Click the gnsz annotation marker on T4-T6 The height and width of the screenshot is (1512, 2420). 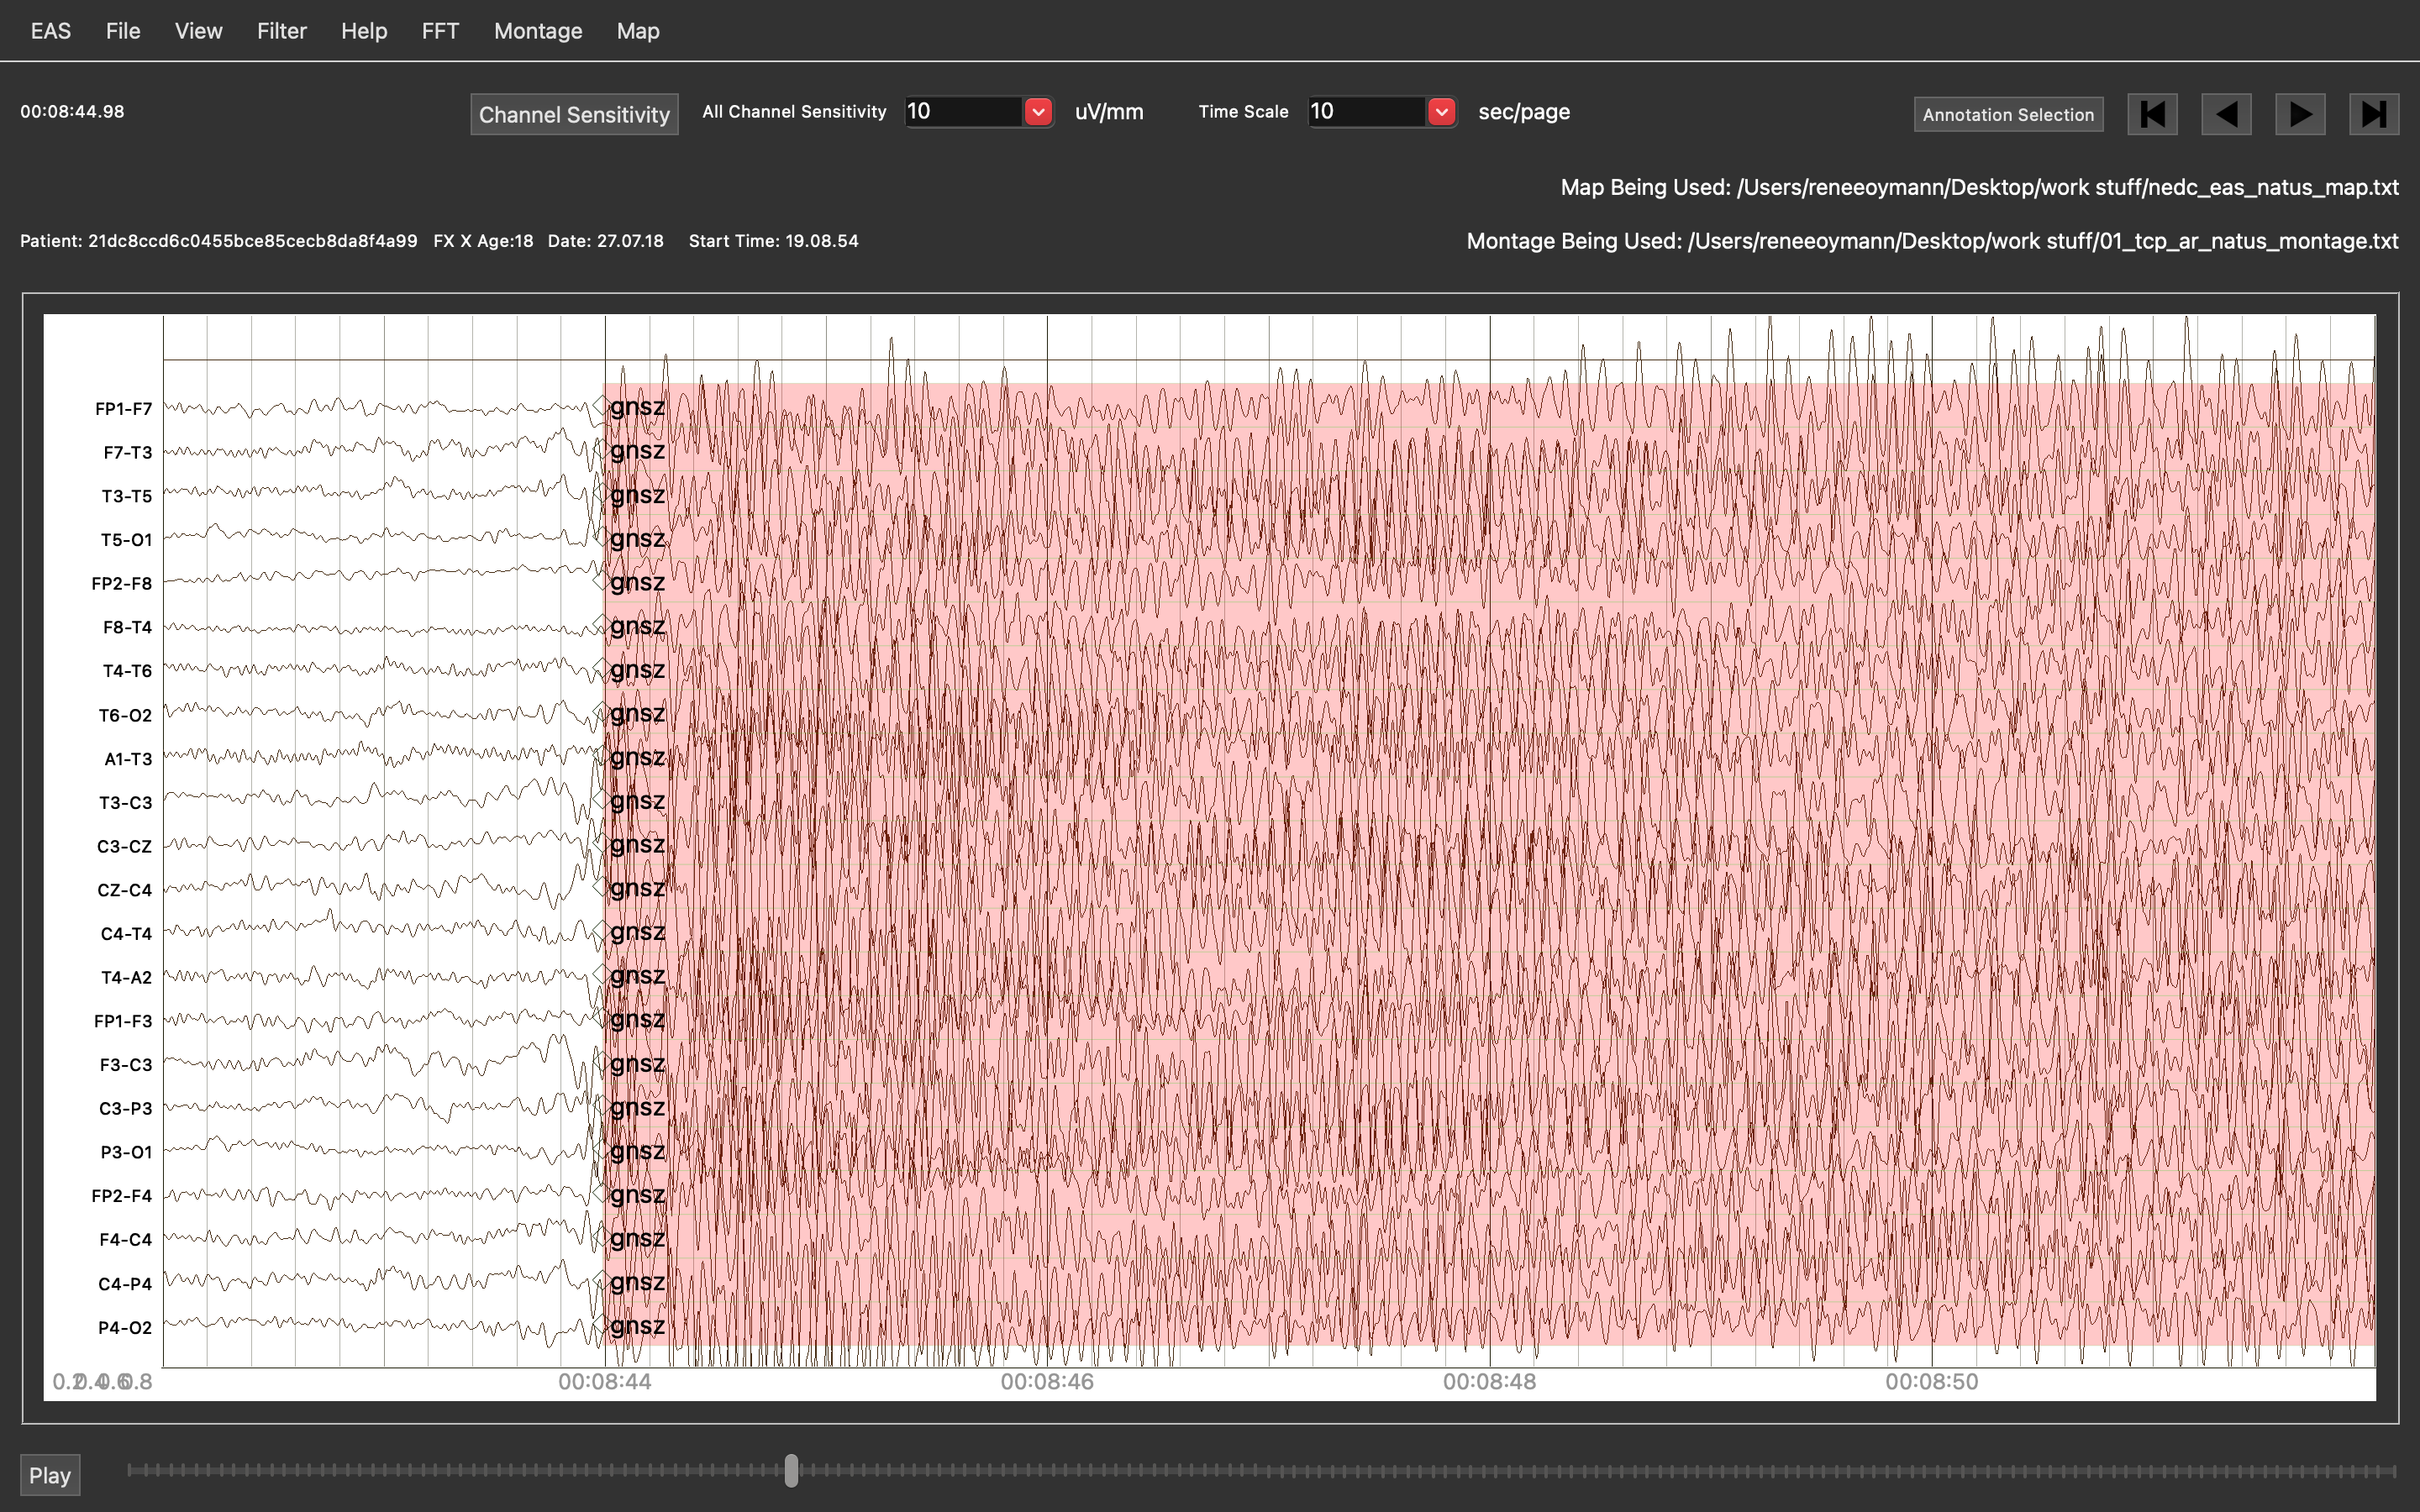point(636,670)
